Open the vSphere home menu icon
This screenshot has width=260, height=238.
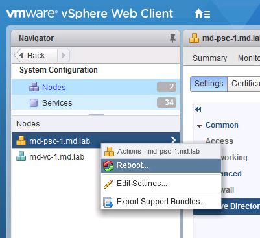(x=202, y=14)
